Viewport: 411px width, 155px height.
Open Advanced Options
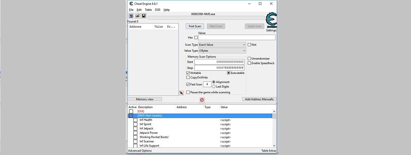point(140,151)
